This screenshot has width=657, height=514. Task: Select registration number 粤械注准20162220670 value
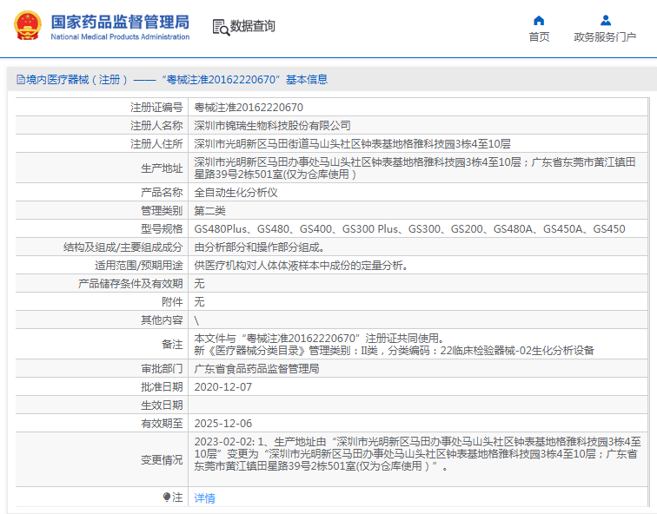tap(249, 108)
